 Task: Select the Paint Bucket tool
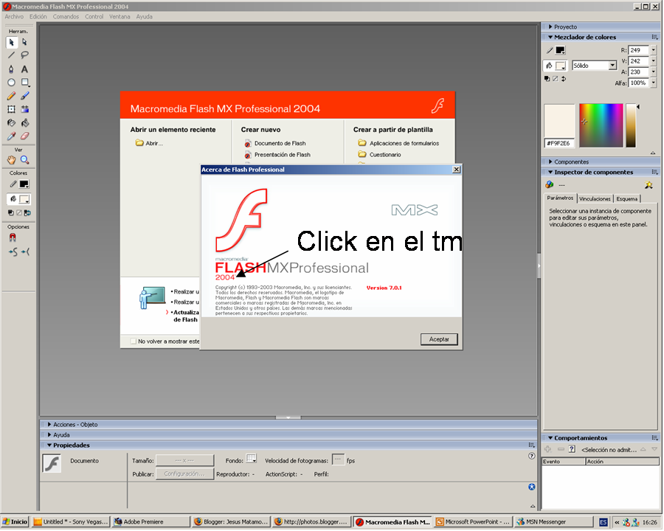pyautogui.click(x=24, y=123)
